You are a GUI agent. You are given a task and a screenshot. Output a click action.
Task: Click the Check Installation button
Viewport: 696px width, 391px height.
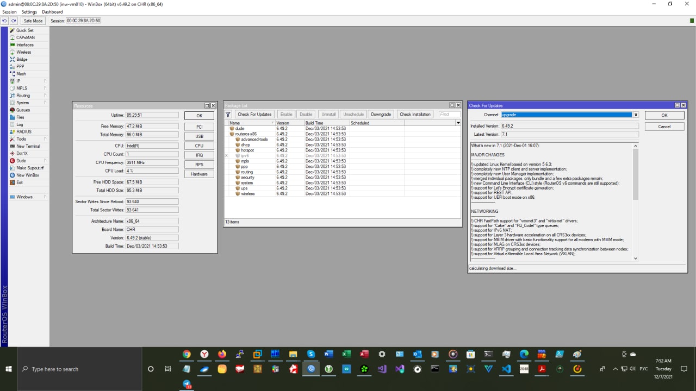pyautogui.click(x=415, y=115)
